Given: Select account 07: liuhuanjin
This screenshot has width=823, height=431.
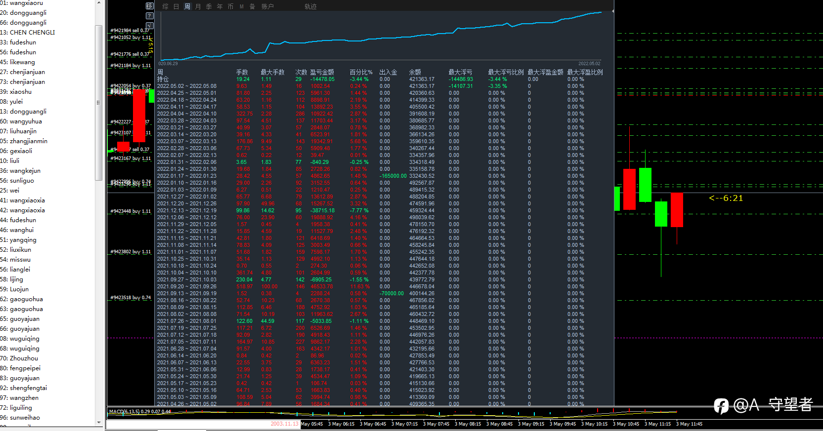Looking at the screenshot, I should (x=18, y=131).
